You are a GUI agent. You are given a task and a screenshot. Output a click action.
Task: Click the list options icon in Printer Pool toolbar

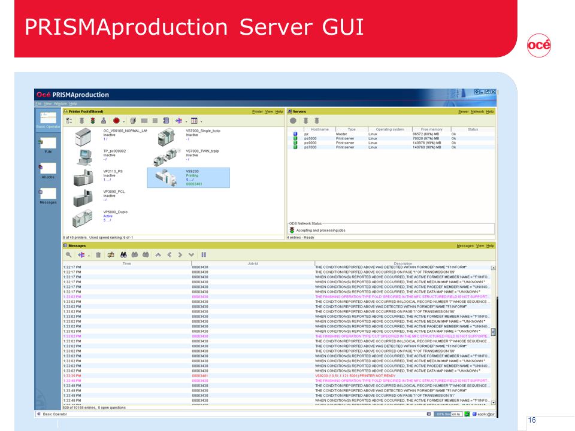68,120
